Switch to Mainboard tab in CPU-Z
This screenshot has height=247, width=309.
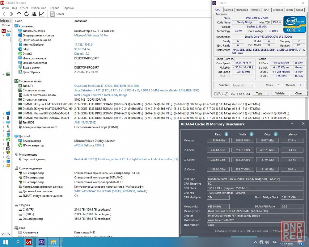click(x=242, y=10)
